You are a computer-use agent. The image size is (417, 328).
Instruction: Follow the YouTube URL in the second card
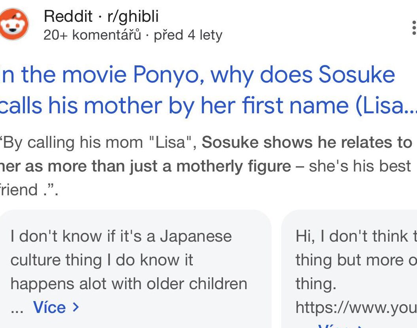tap(355, 307)
